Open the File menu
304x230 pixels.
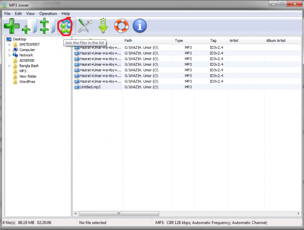(x=8, y=14)
